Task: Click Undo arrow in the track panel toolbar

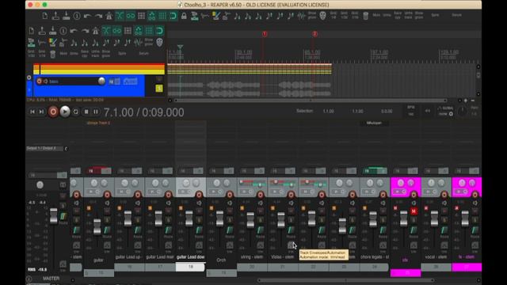Action: 74,31
